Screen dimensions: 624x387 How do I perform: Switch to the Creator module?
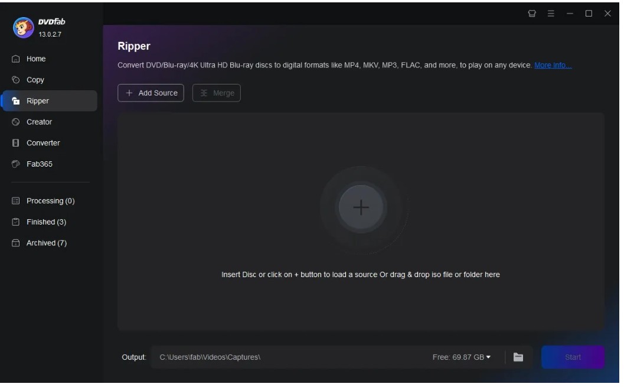tap(38, 122)
